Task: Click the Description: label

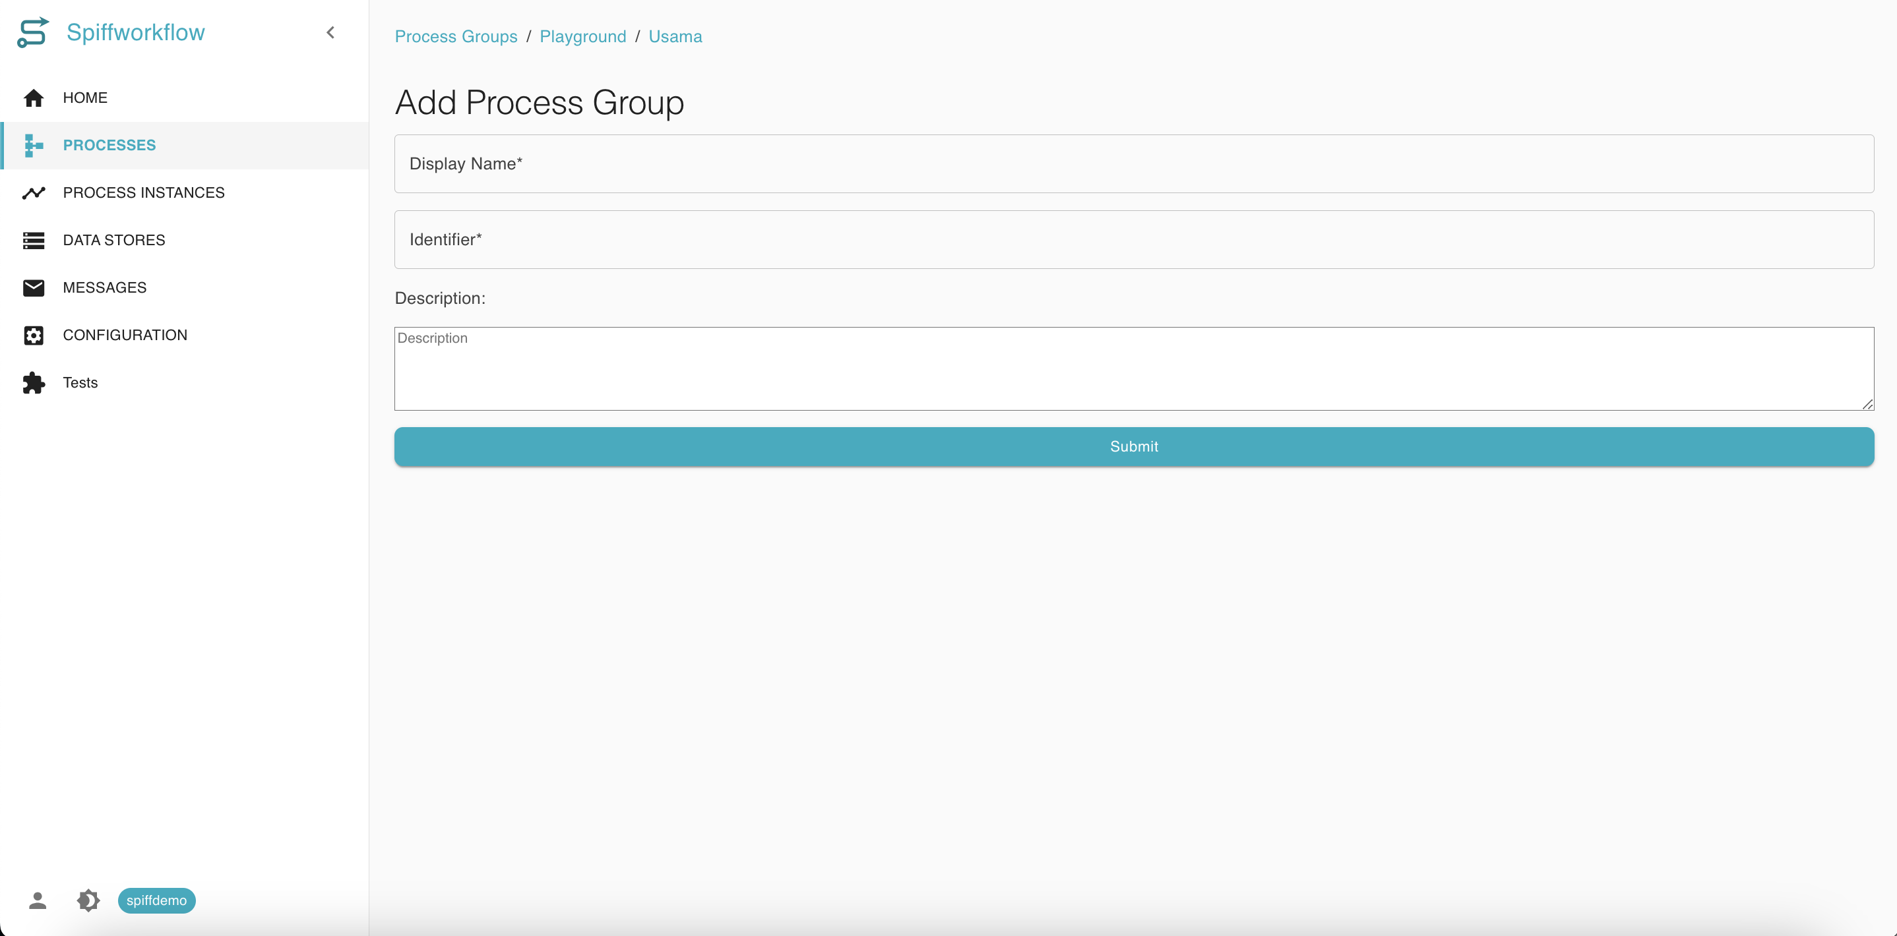Action: point(441,299)
